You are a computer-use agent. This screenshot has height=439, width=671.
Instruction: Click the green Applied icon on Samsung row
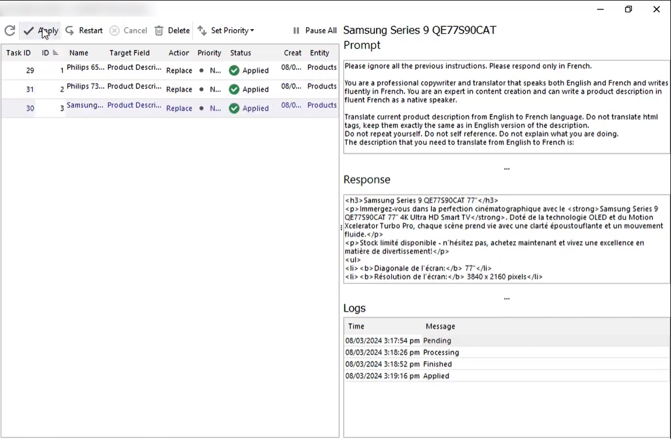(x=234, y=108)
